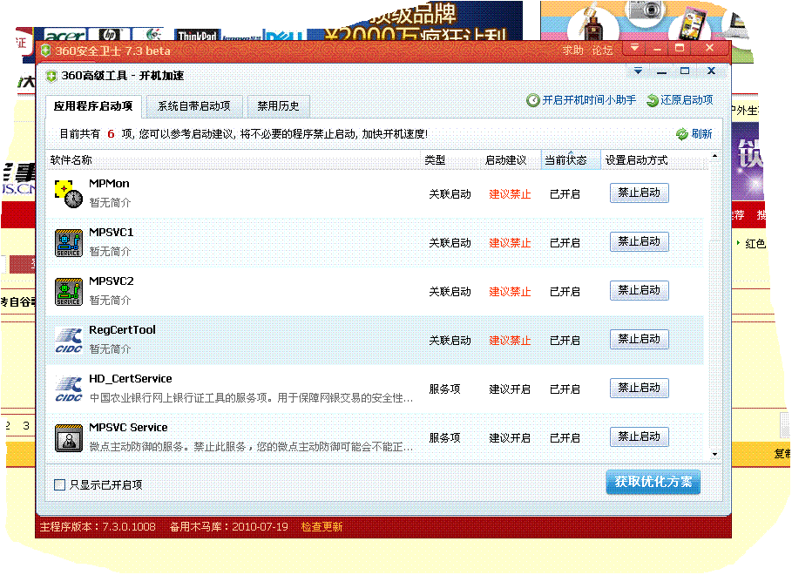Click the 刷新 link
Screen dimensions: 792x575
[x=701, y=134]
